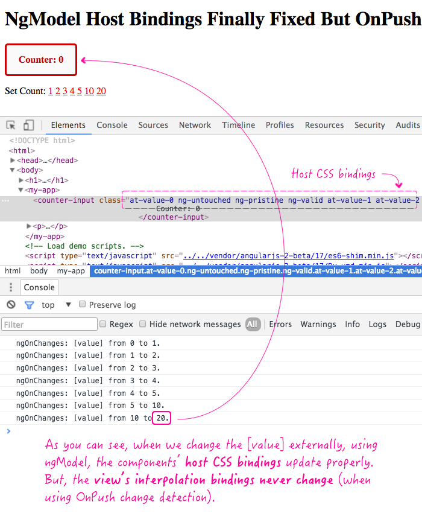Expand the h1 element node

(x=22, y=180)
